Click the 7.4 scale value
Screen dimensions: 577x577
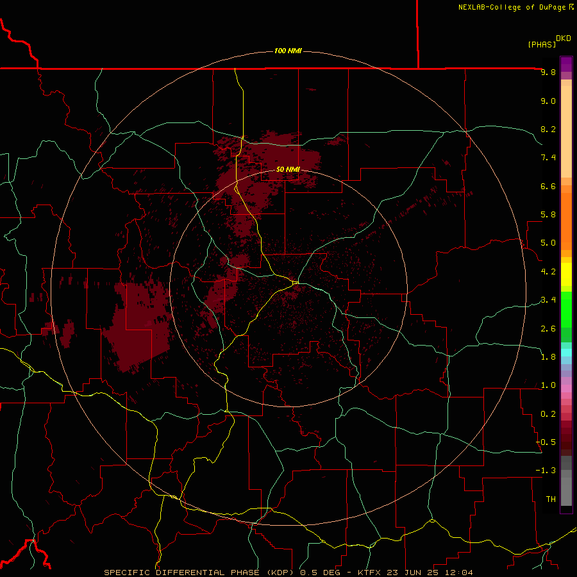pos(548,158)
